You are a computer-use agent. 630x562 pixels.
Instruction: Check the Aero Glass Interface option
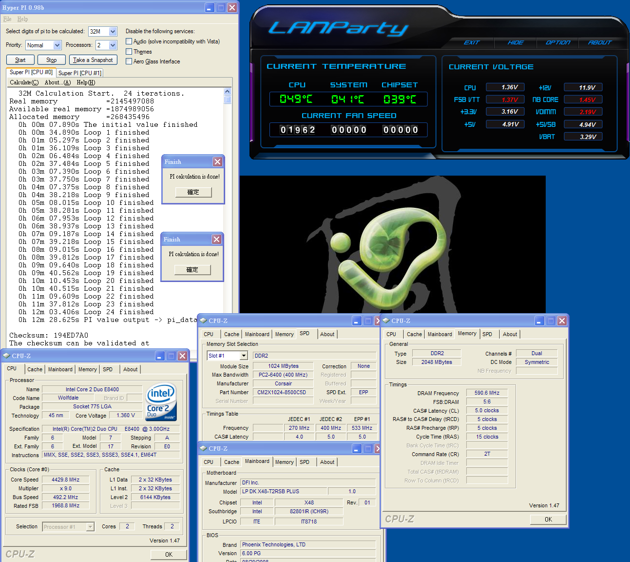click(129, 61)
